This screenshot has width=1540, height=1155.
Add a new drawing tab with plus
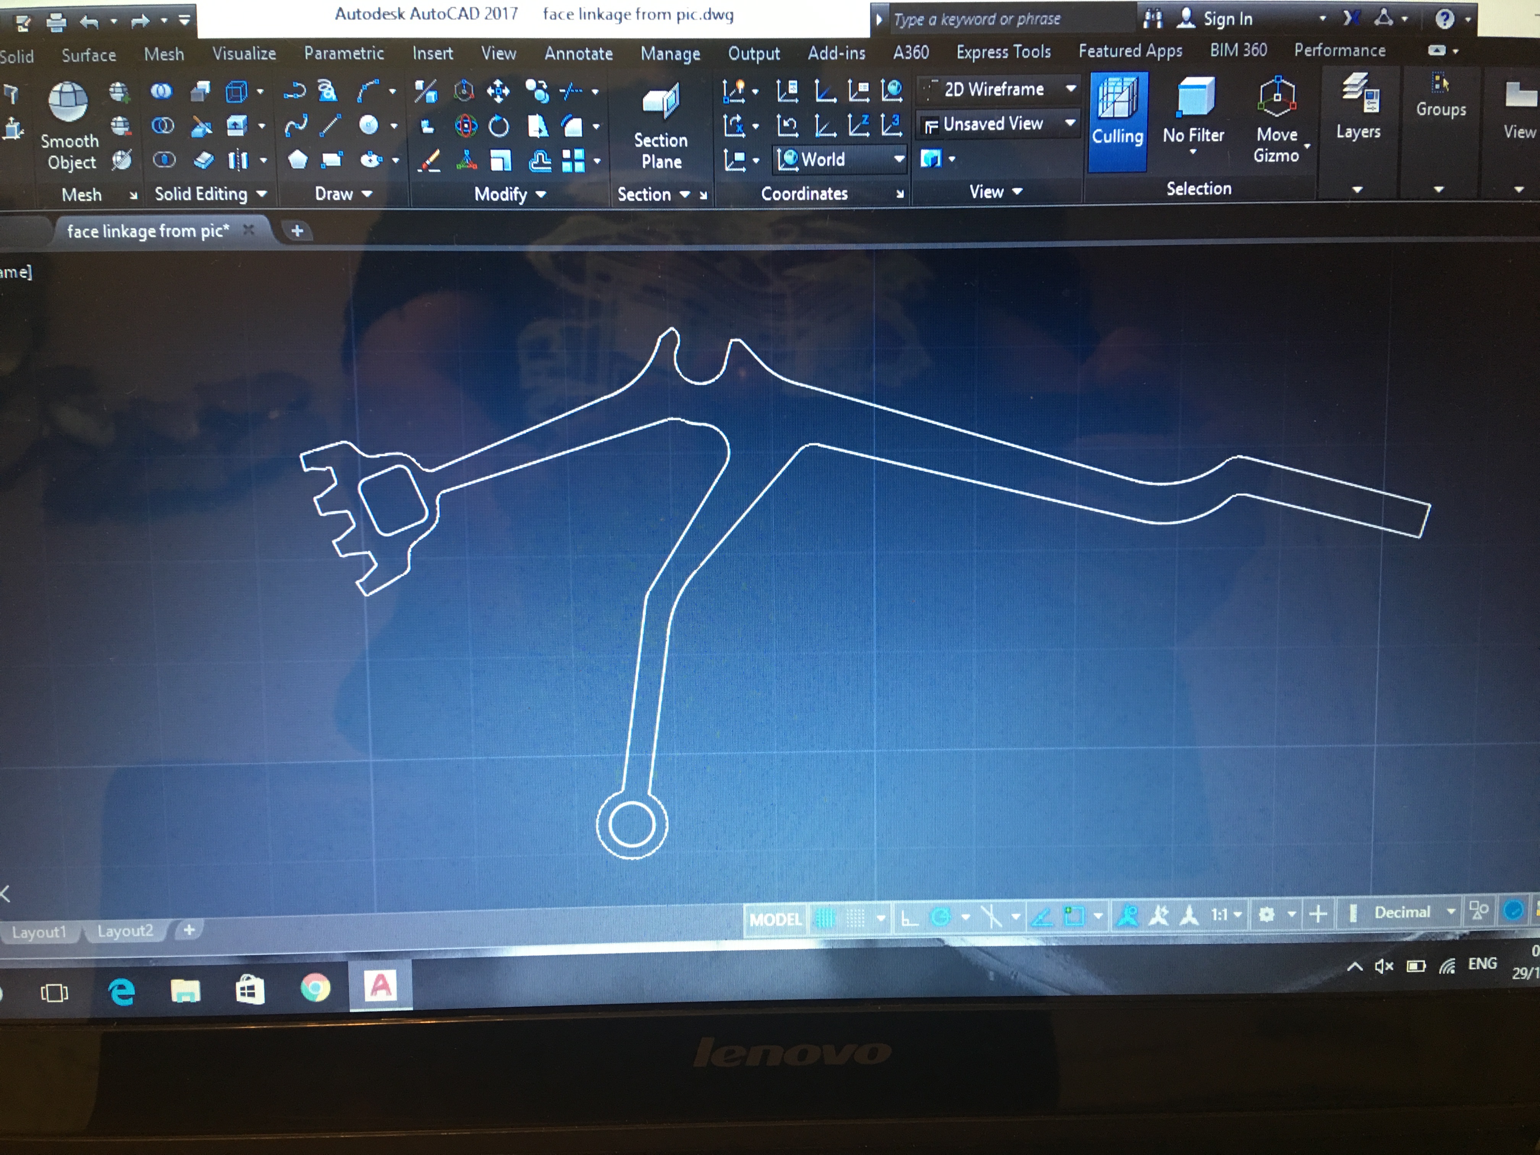tap(297, 230)
